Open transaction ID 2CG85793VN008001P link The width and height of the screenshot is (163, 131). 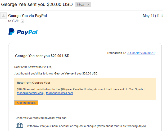point(141,53)
